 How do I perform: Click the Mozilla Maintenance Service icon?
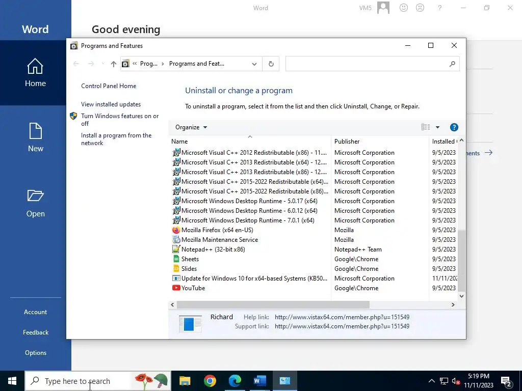(x=176, y=240)
